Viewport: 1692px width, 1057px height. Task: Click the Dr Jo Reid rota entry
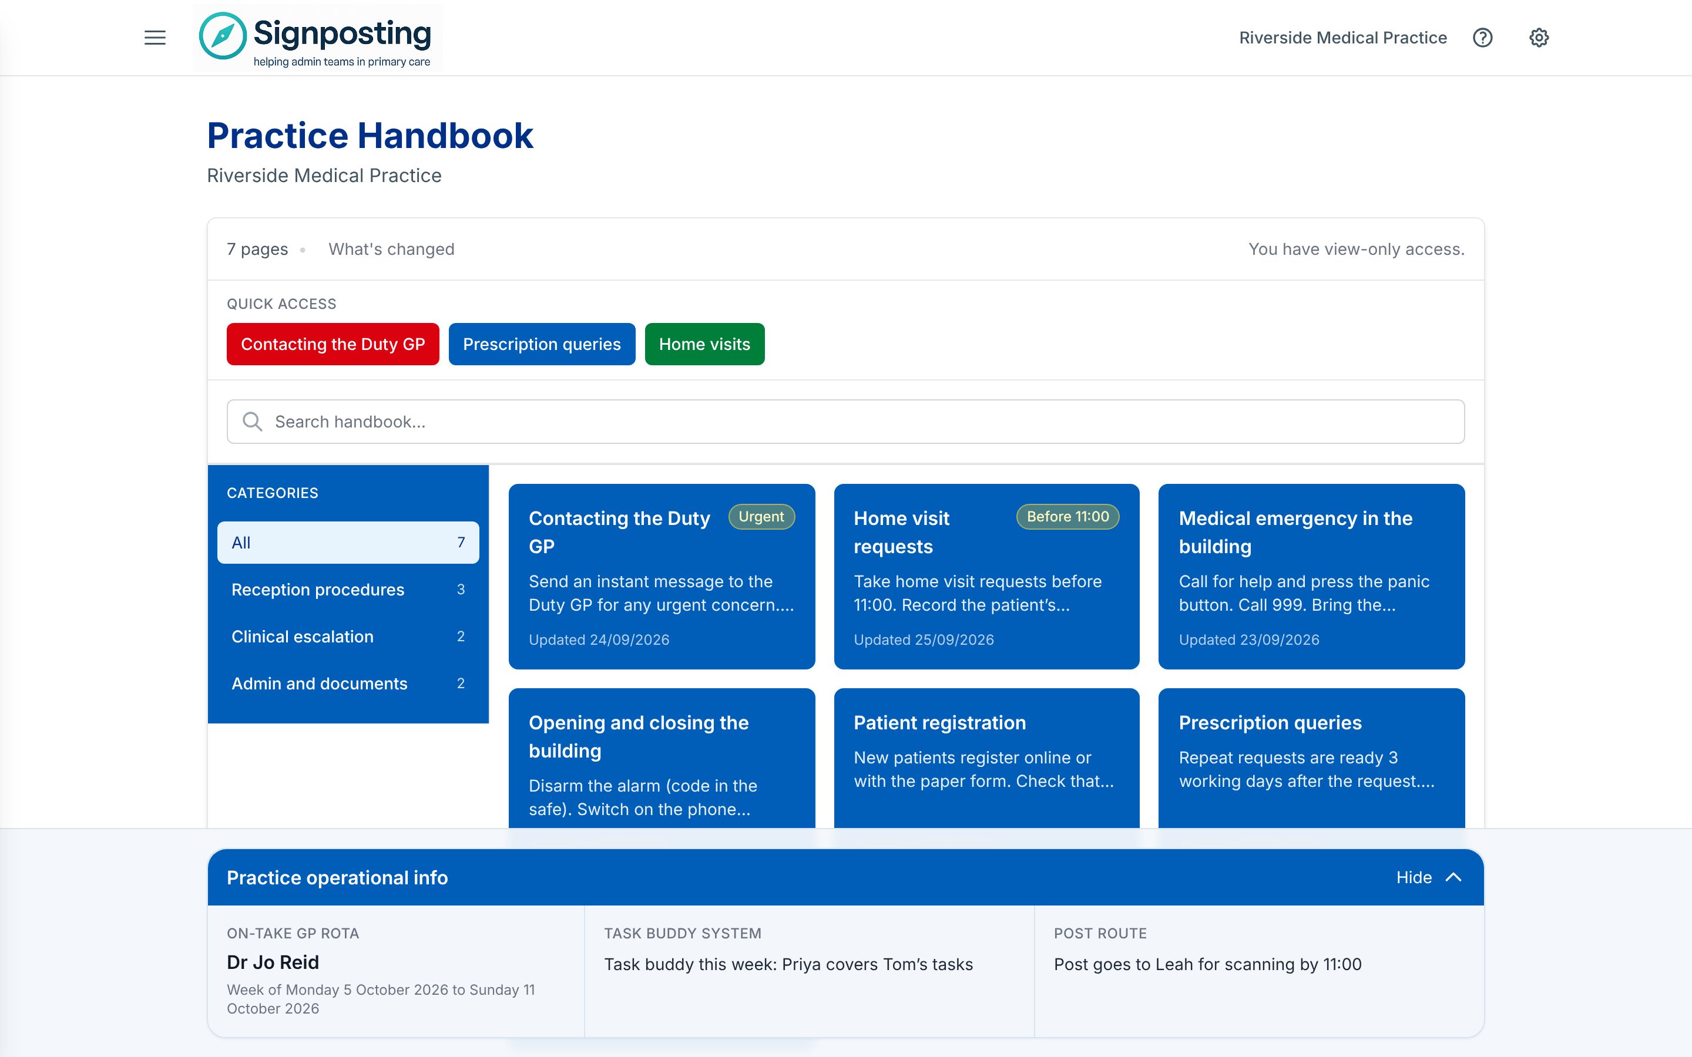click(273, 962)
